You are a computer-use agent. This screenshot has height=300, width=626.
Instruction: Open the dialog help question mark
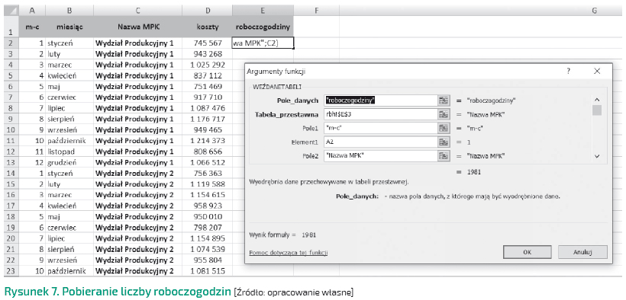click(x=569, y=72)
